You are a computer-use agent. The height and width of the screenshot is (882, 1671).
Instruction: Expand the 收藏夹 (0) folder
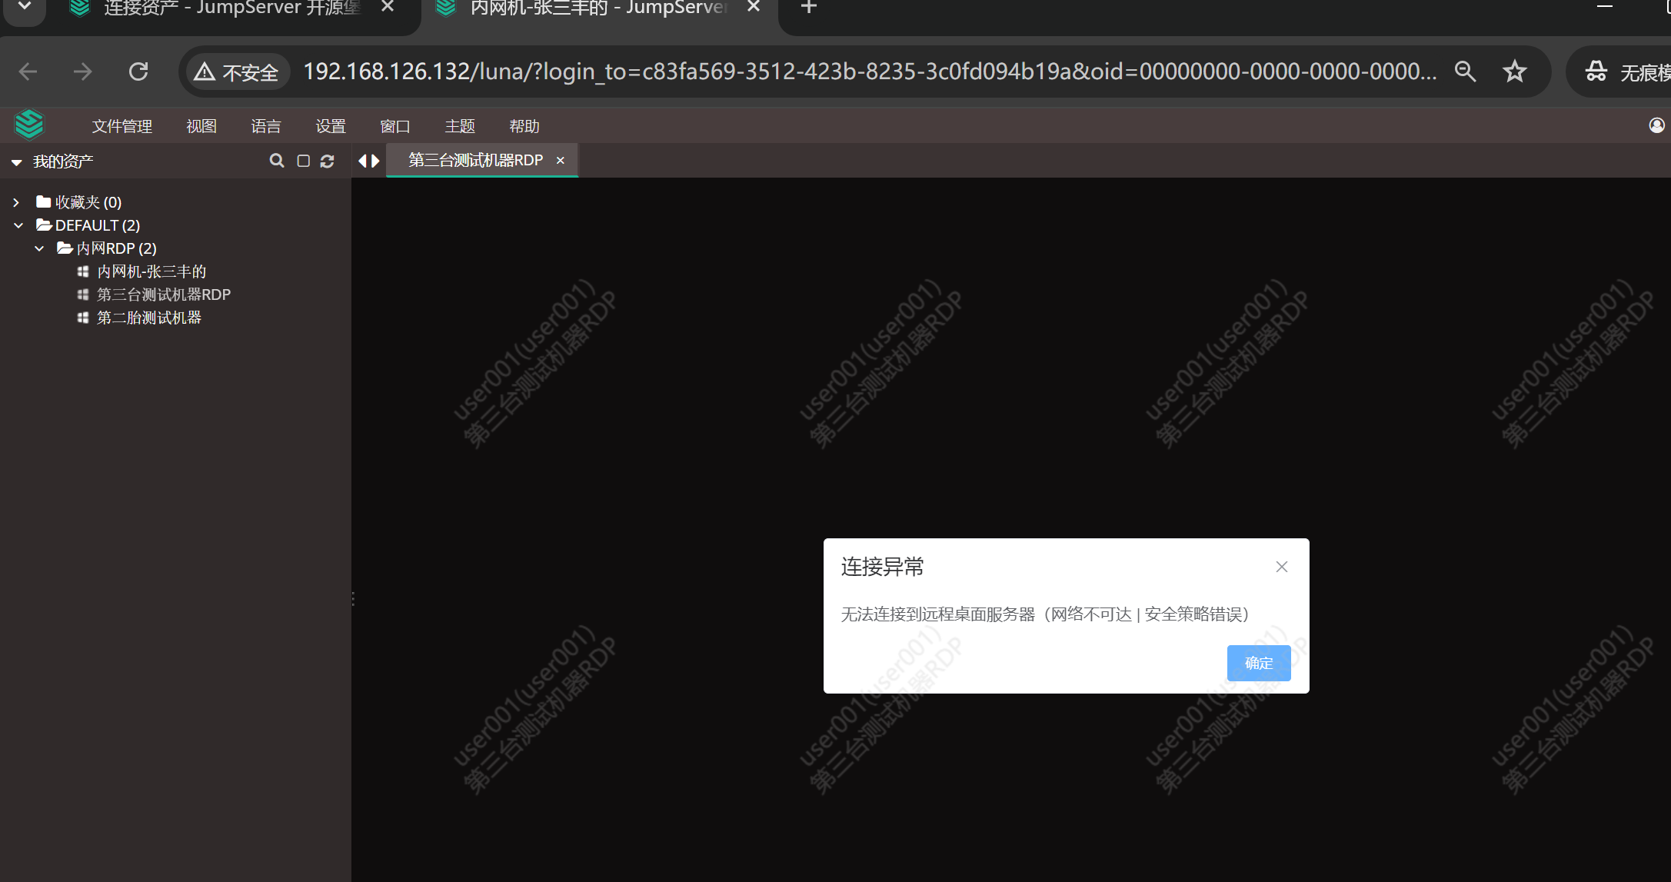(16, 202)
